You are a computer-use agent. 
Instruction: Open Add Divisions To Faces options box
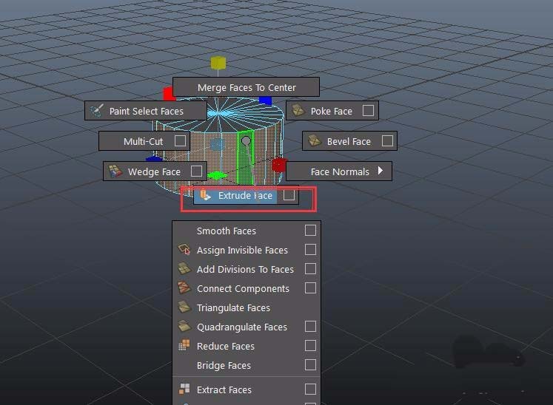coord(310,269)
